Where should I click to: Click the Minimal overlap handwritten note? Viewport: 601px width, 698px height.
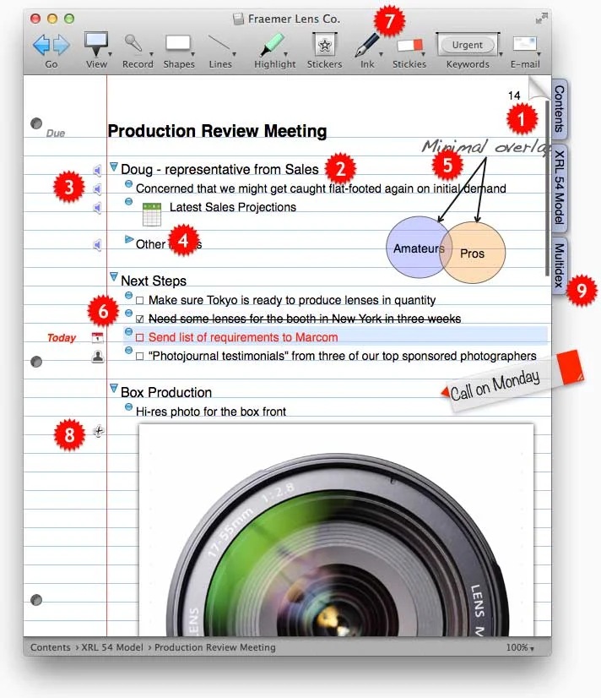point(485,146)
